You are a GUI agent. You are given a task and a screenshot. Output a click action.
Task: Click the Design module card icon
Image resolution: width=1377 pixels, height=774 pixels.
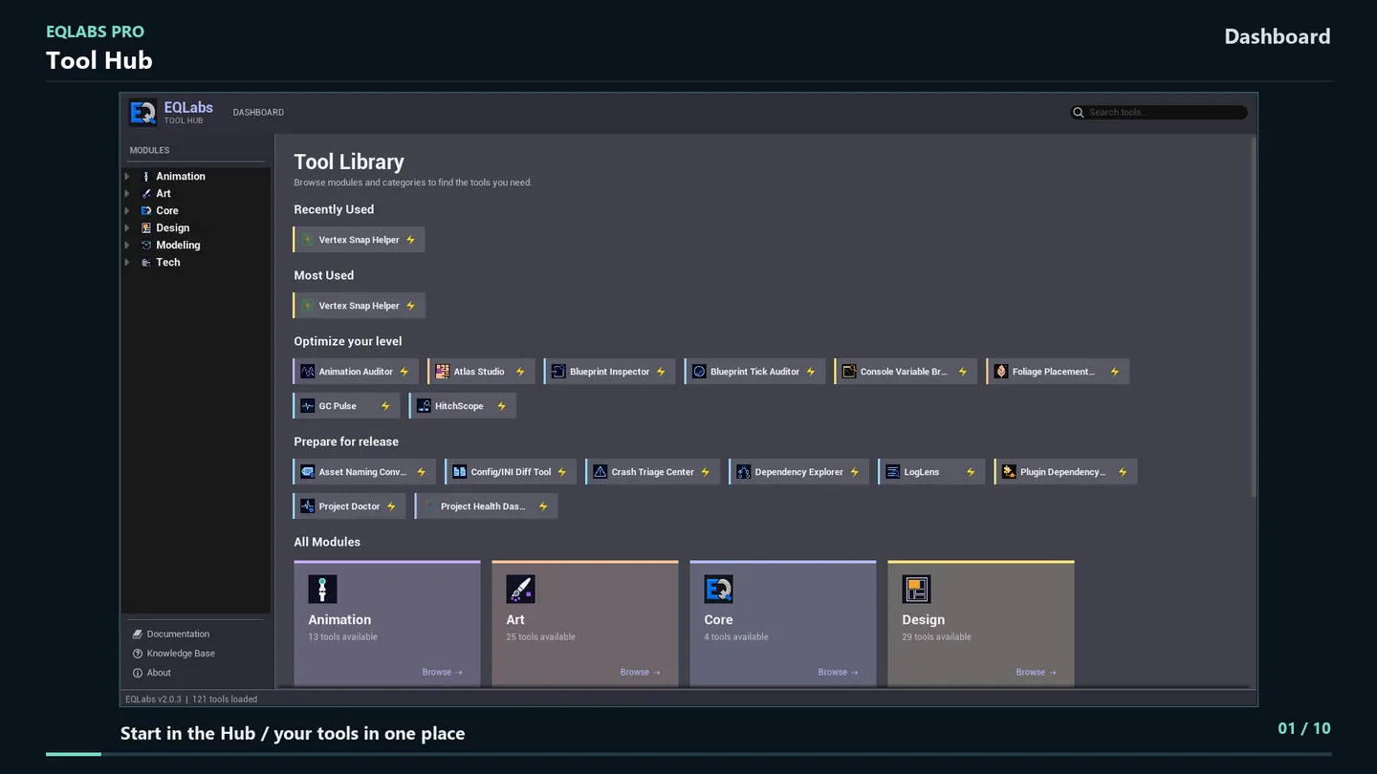click(x=916, y=589)
